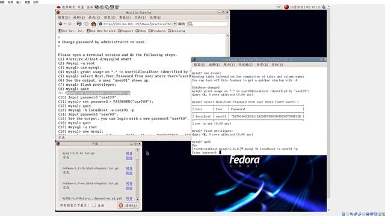Open Firefox Help menu 說明(H)
This screenshot has height=216, width=385.
pyautogui.click(x=155, y=17)
